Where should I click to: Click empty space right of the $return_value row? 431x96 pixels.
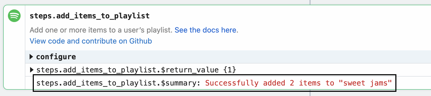[x=333, y=70]
